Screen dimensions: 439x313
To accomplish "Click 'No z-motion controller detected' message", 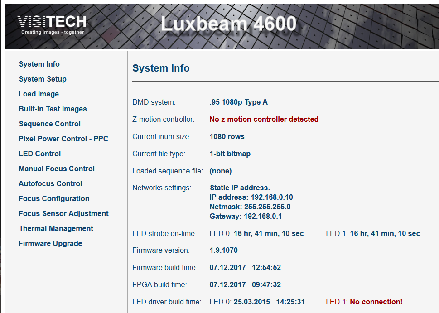I will (x=264, y=119).
